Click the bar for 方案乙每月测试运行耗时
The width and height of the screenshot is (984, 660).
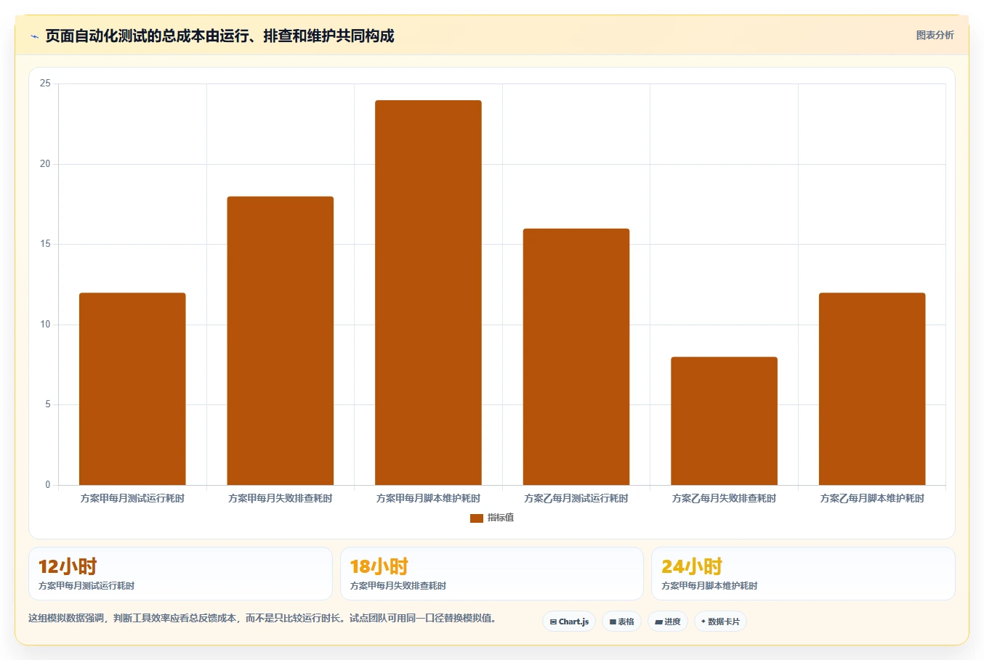point(576,357)
